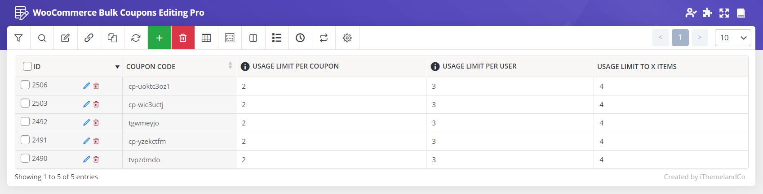Open the filter funnel tool
Image resolution: width=763 pixels, height=194 pixels.
18,38
